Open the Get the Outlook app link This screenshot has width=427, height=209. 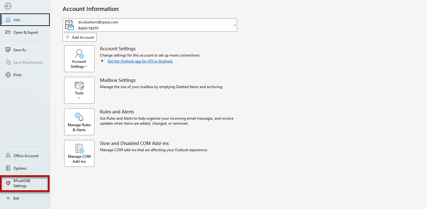pos(140,61)
